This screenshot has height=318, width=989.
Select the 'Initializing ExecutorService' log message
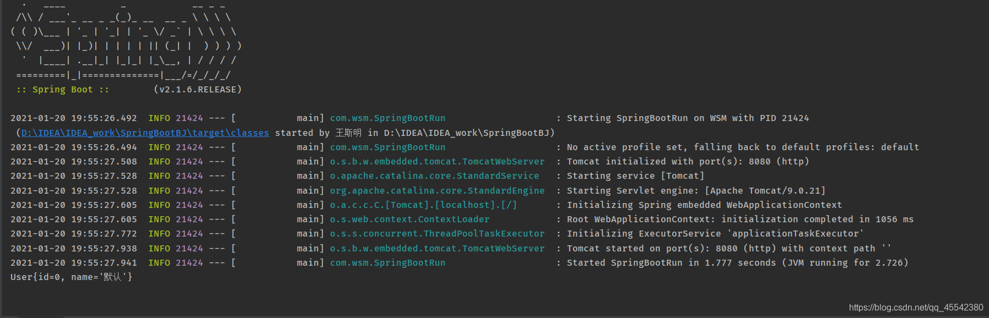(x=715, y=234)
